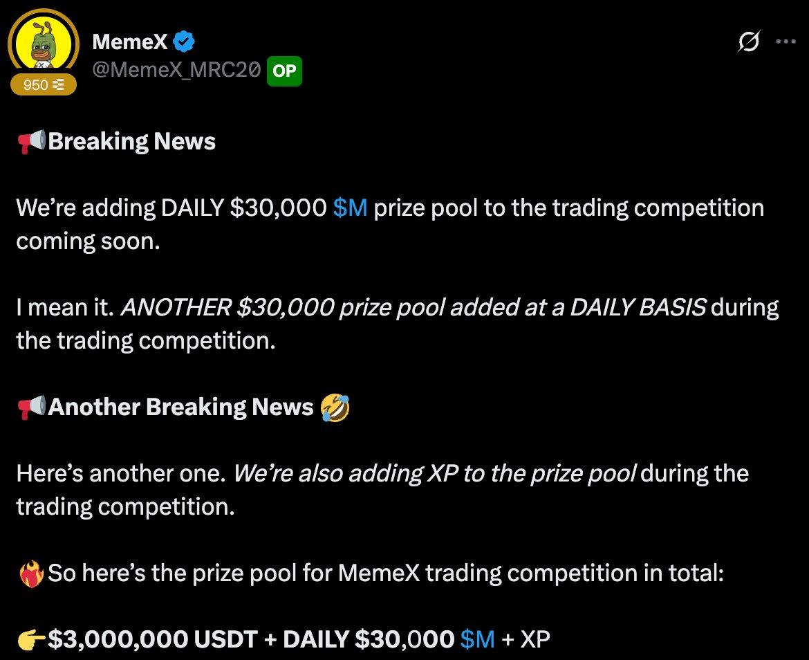Click the Grok slashed-circle icon

point(749,43)
